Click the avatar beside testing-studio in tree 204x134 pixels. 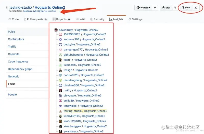coord(60,111)
